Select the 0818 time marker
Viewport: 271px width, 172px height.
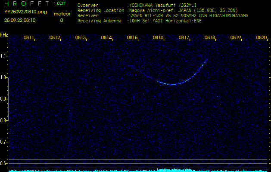(210, 38)
